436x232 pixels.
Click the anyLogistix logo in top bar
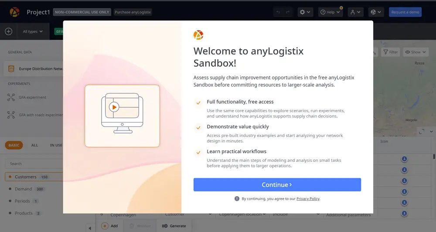pyautogui.click(x=14, y=12)
